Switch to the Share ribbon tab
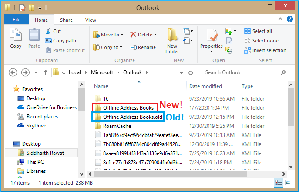This screenshot has height=192, width=299. 66,20
